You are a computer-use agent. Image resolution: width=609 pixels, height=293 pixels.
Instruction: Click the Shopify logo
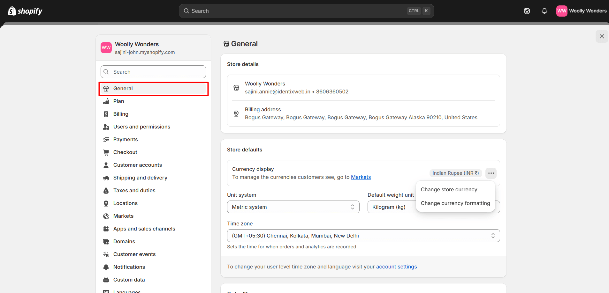[x=25, y=11]
